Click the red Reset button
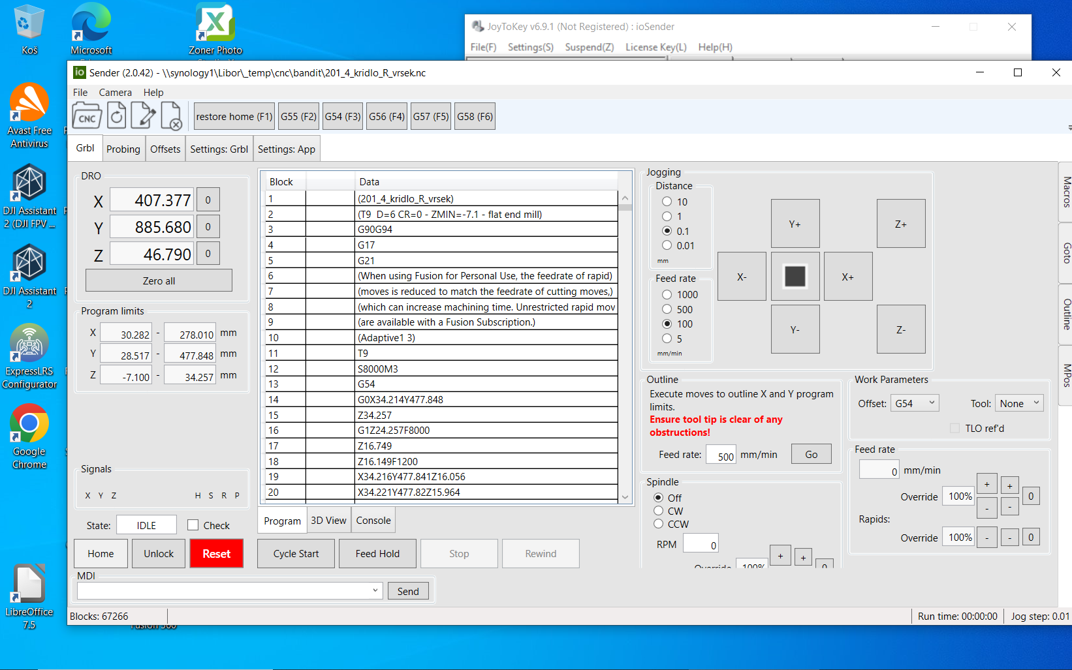 [x=216, y=554]
